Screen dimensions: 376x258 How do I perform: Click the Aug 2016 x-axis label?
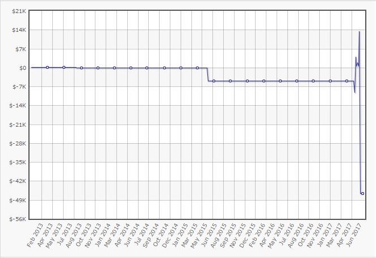296,235
